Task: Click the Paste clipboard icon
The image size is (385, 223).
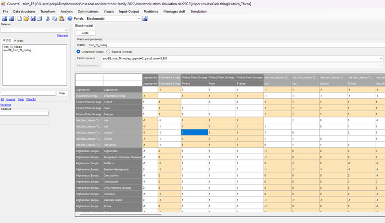Action: point(62,19)
